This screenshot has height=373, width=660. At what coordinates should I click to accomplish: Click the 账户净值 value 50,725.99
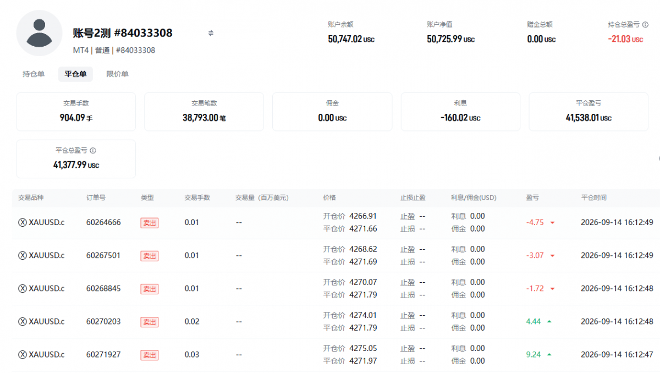click(450, 39)
